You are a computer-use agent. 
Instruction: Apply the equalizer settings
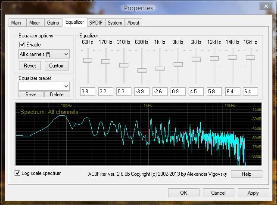coord(253,193)
